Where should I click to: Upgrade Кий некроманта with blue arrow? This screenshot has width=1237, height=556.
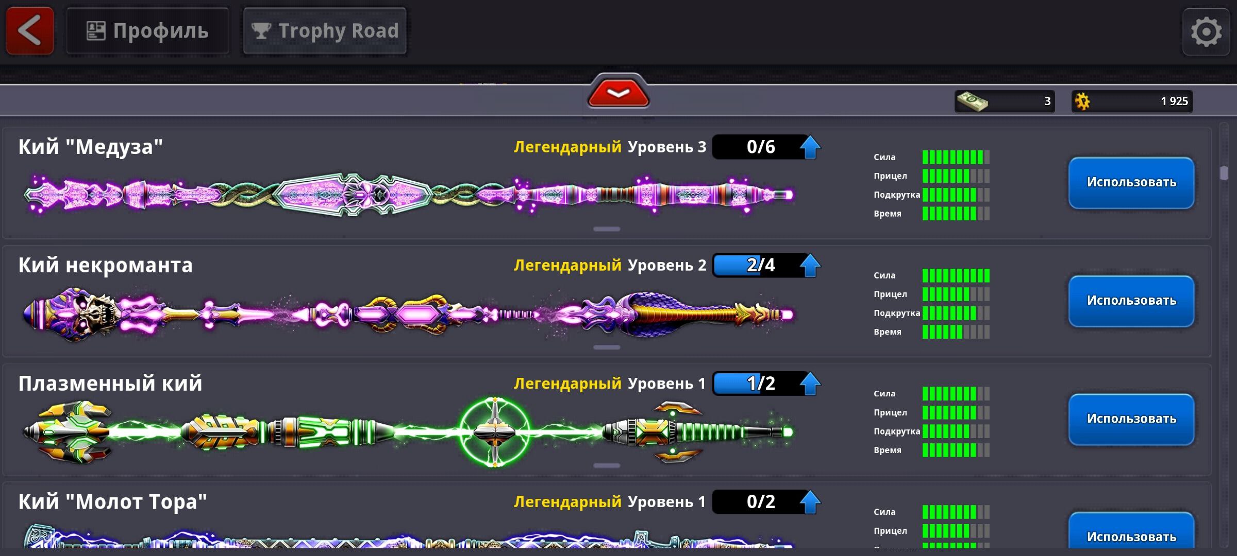tap(810, 266)
